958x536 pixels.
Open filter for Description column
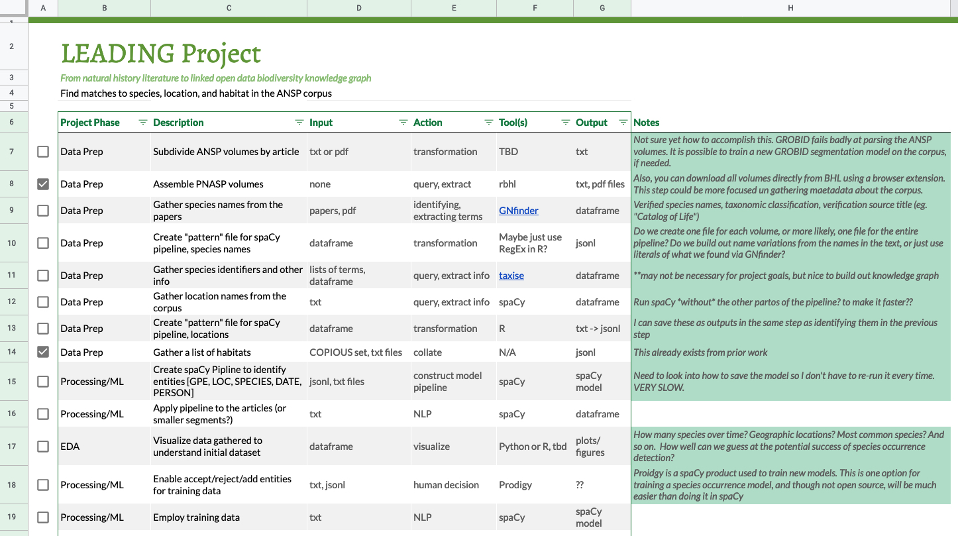pyautogui.click(x=299, y=123)
